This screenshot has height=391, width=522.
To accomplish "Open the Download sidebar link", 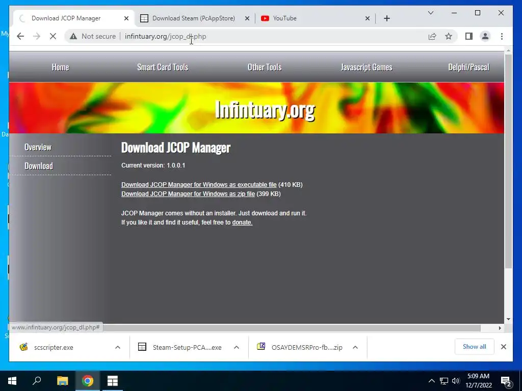I will [x=39, y=165].
